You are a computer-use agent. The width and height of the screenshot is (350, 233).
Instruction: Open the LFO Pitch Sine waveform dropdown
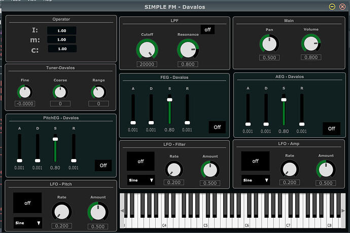27,223
